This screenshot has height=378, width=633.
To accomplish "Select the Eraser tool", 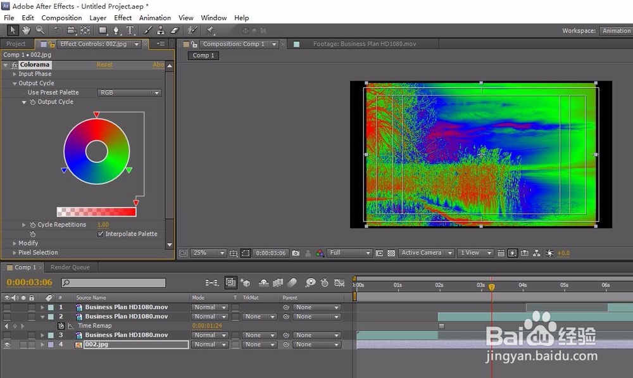I will click(175, 30).
